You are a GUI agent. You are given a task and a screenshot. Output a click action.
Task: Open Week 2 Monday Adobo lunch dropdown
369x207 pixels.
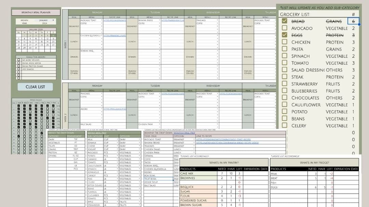pos(102,109)
